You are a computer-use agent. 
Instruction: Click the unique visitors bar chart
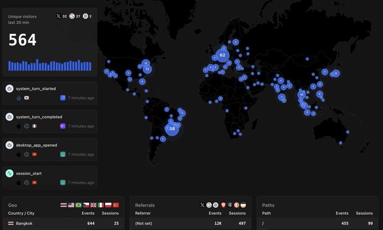click(50, 65)
